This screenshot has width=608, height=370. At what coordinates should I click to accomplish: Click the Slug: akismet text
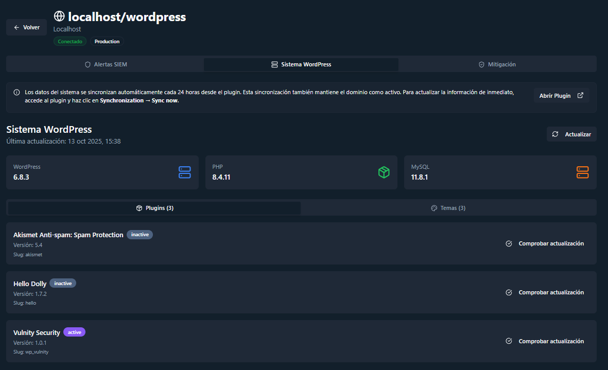(28, 255)
